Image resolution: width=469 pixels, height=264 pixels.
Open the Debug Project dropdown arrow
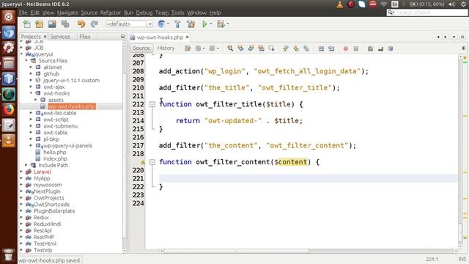(228, 24)
